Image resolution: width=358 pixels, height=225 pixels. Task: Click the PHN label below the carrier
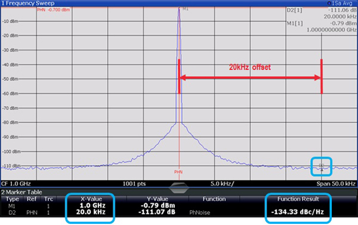pyautogui.click(x=178, y=172)
